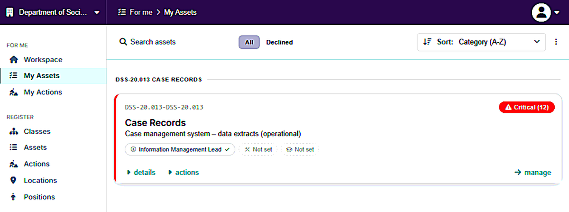Click the search magnifier icon

coord(123,42)
